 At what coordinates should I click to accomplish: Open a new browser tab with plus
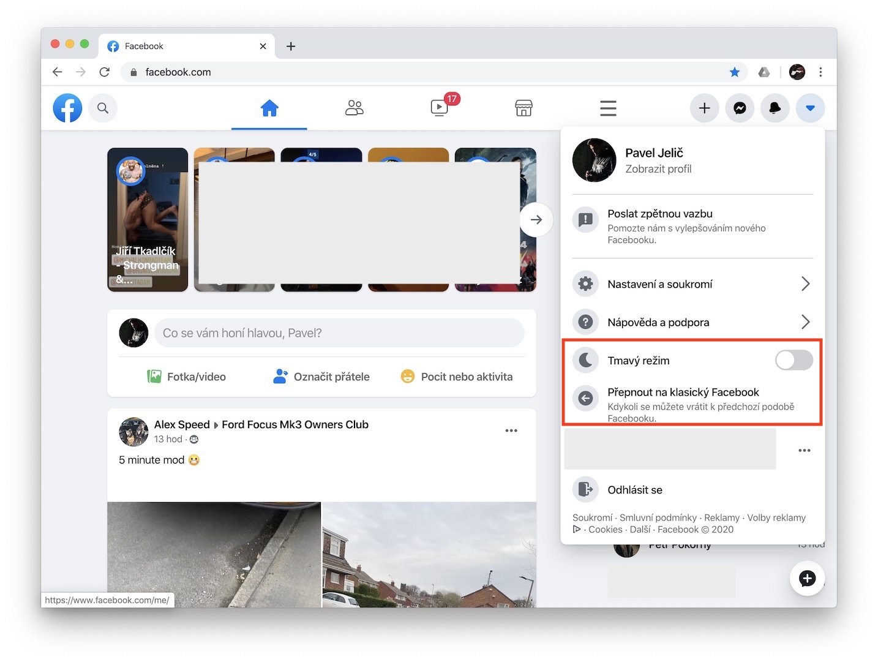pos(291,46)
